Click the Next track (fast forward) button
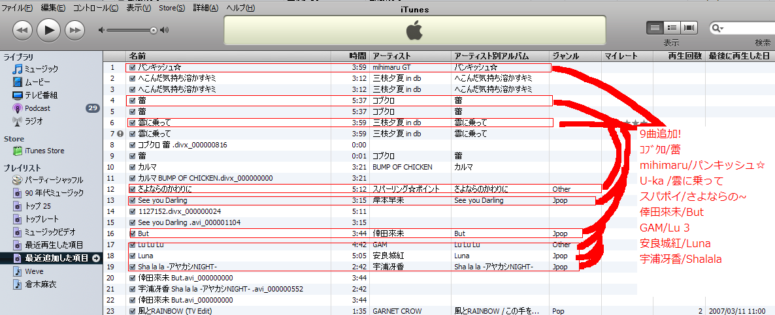This screenshot has width=775, height=315. coord(74,30)
